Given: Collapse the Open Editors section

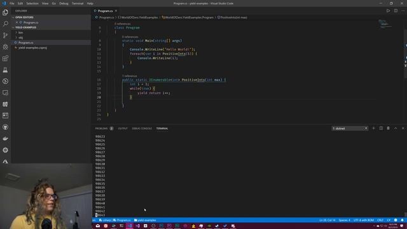Looking at the screenshot, I should pyautogui.click(x=24, y=17).
